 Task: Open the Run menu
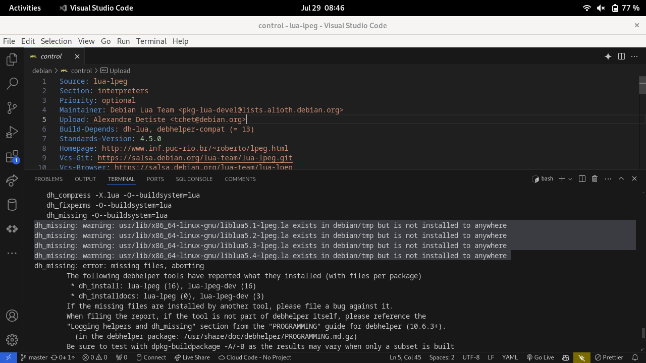[123, 41]
